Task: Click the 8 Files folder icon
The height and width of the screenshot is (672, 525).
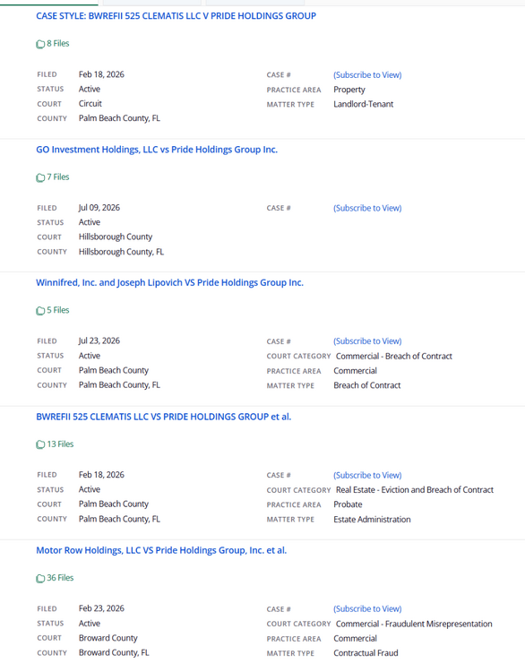Action: click(x=40, y=44)
